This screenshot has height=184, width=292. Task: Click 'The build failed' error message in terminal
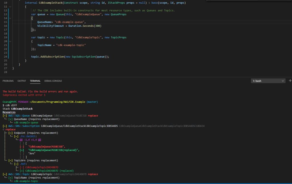coord(40,91)
